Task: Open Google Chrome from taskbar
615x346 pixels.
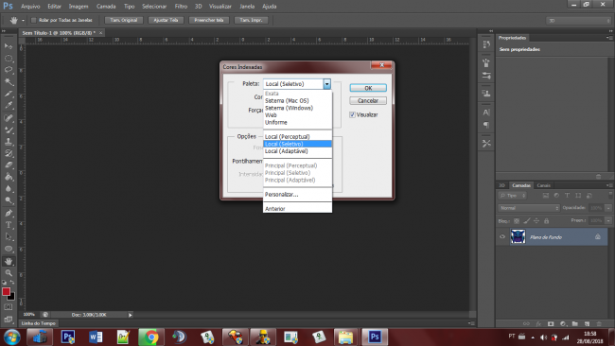Action: pyautogui.click(x=151, y=337)
